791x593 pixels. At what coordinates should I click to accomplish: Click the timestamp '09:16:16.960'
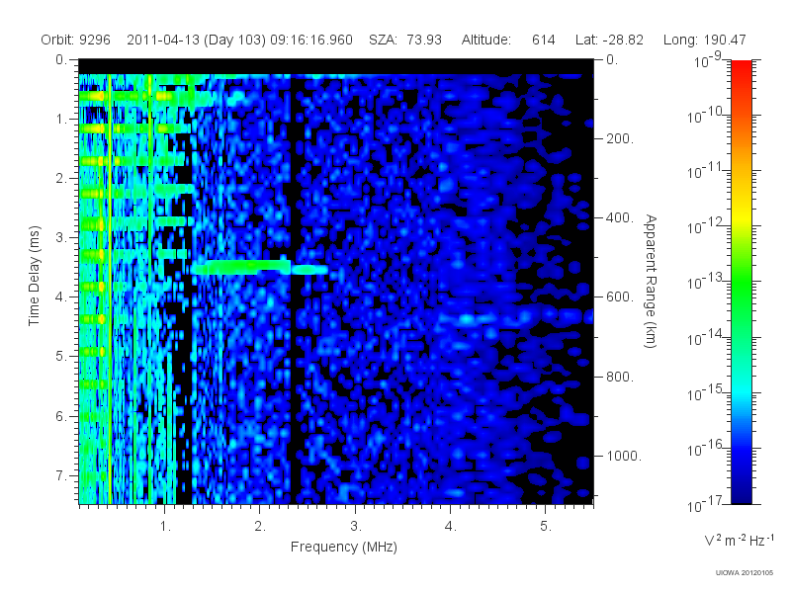311,40
